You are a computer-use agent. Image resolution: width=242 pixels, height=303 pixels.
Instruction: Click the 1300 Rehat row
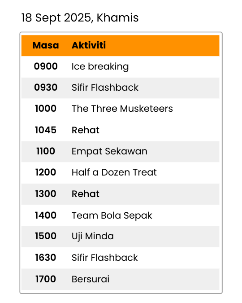coord(121,194)
